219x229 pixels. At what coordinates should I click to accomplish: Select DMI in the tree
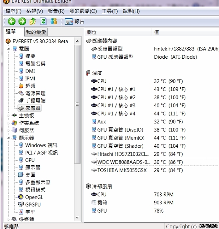tap(30, 71)
